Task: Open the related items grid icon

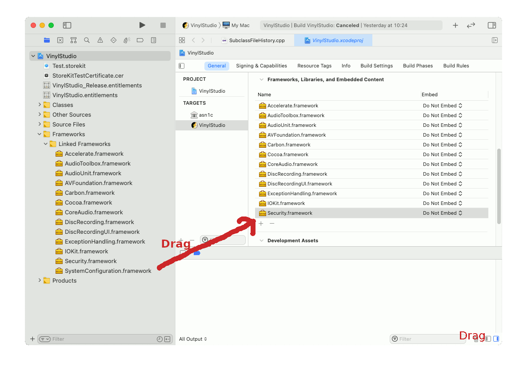Action: 182,40
